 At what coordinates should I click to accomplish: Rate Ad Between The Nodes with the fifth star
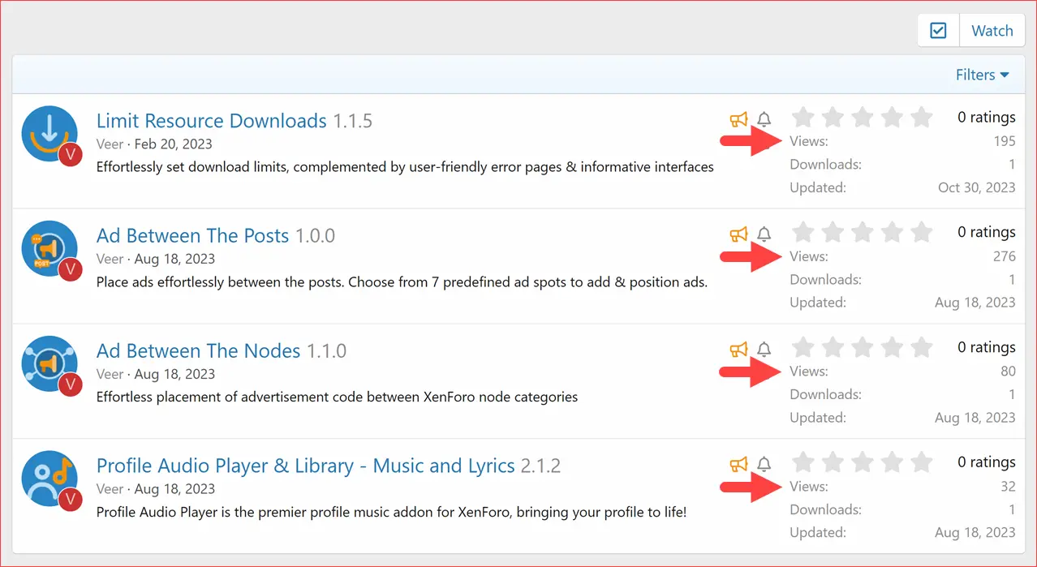tap(921, 346)
